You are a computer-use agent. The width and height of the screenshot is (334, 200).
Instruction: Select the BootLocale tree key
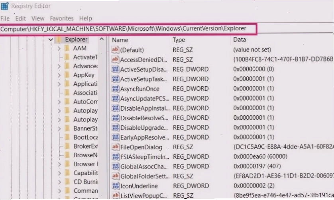click(85, 137)
